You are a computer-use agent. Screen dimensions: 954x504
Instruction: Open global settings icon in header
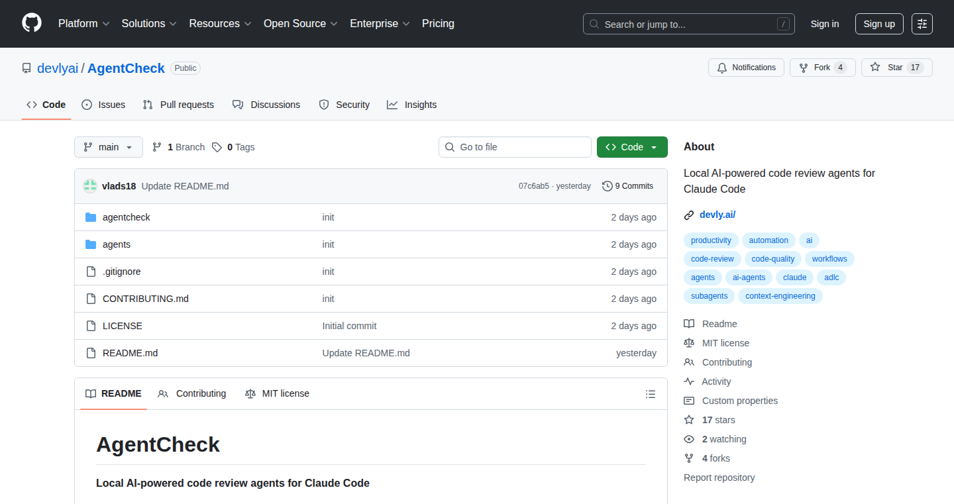pos(922,24)
